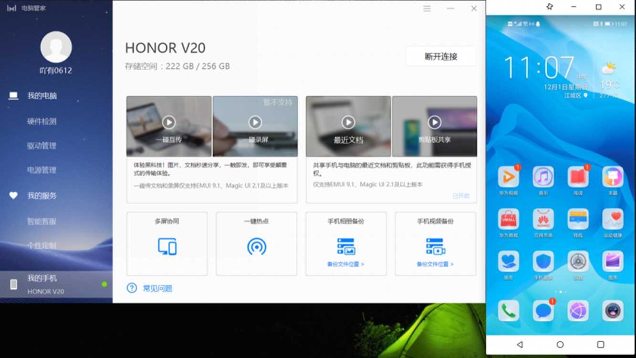Click the 江城区 location text on phone
This screenshot has height=358, width=636.
(573, 95)
